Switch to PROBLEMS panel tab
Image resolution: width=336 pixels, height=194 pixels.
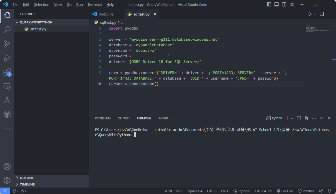103,118
